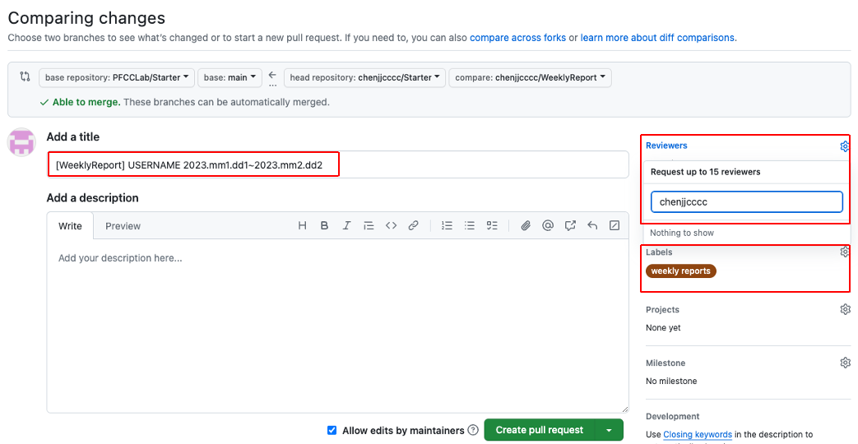The height and width of the screenshot is (444, 858).
Task: Open the Milestone gear settings
Action: point(846,363)
